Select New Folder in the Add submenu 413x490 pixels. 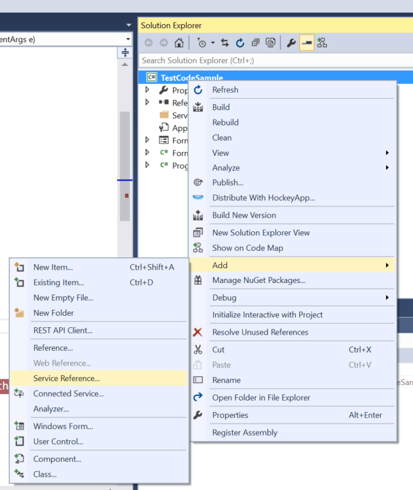coord(54,313)
